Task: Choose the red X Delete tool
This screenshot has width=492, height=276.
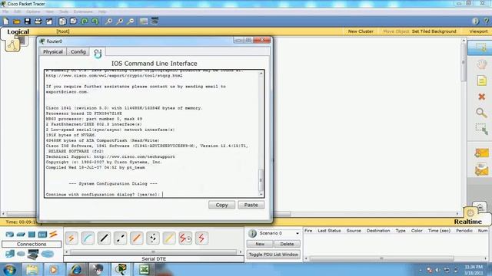Action: 482,97
